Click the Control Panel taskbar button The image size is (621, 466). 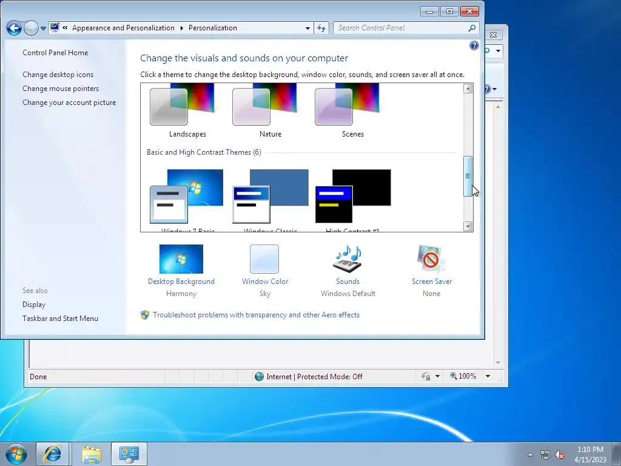pyautogui.click(x=129, y=454)
